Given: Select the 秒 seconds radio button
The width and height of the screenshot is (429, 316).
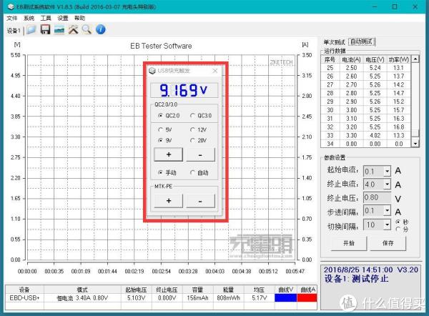Looking at the screenshot, I should (398, 222).
